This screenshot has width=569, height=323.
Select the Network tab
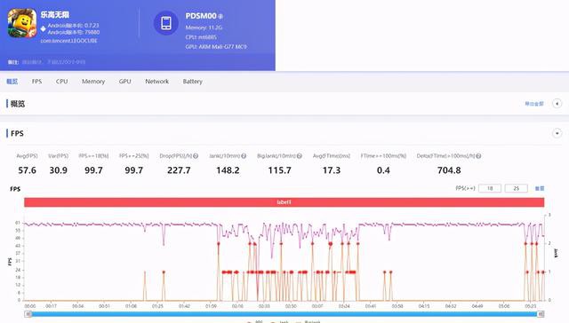(x=156, y=82)
